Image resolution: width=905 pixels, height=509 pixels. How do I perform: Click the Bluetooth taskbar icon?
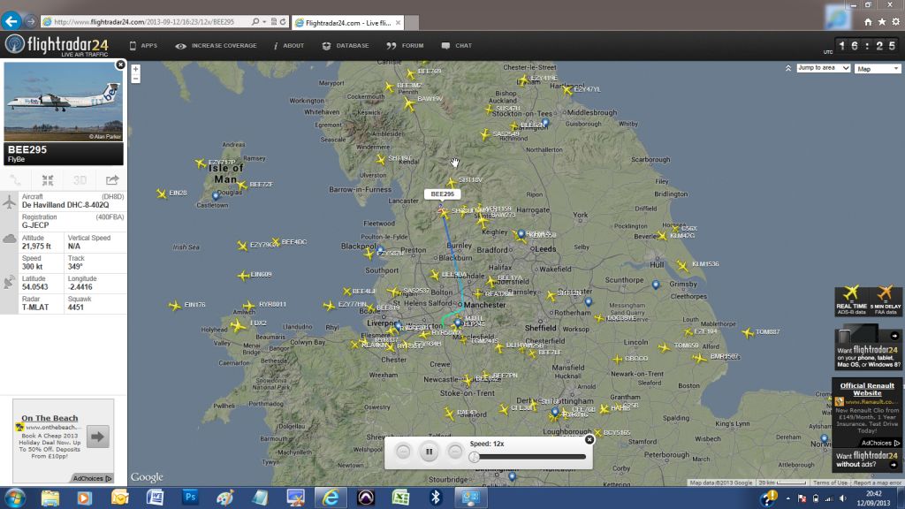click(x=436, y=497)
